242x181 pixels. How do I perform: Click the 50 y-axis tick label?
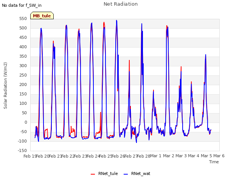point(24,113)
